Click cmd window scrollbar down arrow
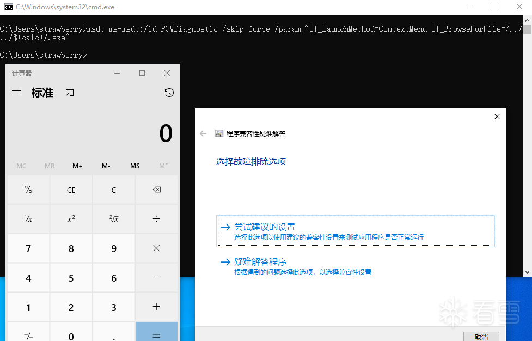 coord(527,272)
